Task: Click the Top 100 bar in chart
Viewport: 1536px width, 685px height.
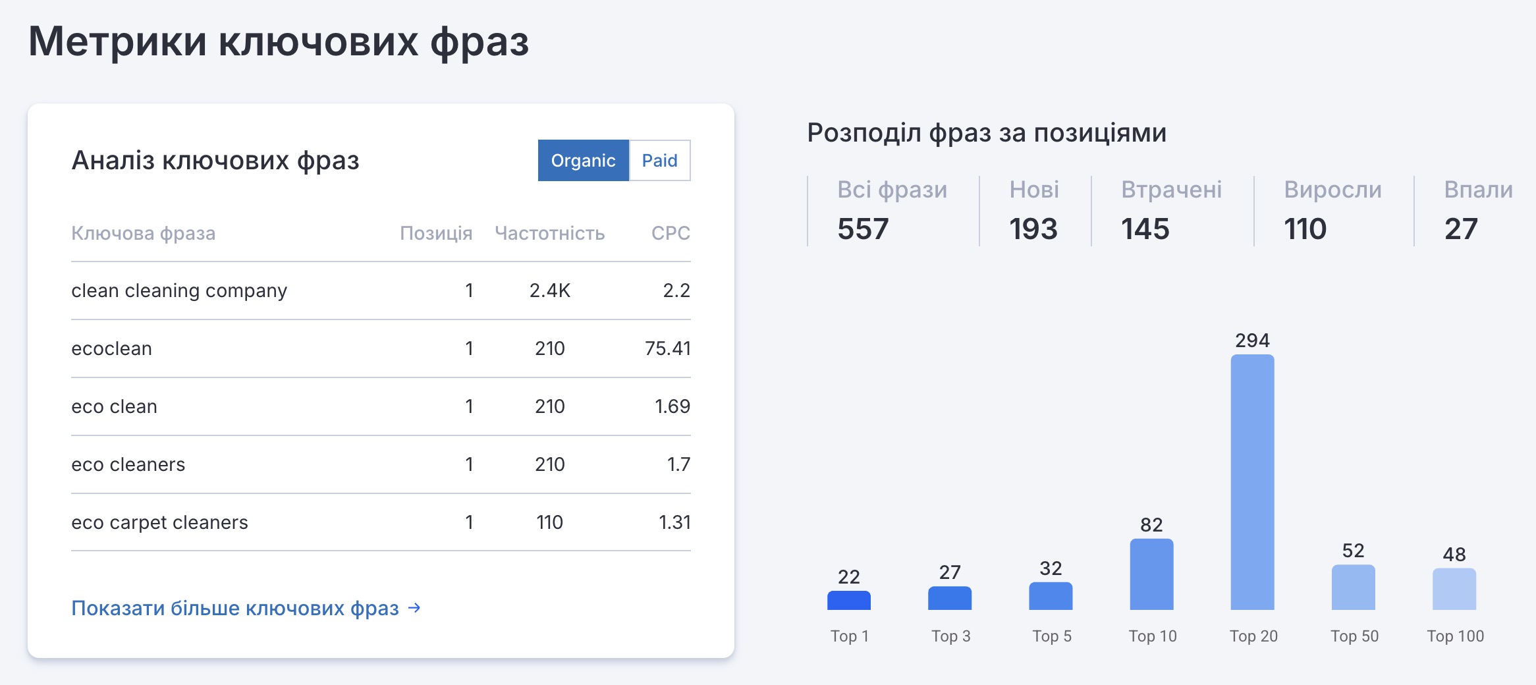Action: point(1454,589)
